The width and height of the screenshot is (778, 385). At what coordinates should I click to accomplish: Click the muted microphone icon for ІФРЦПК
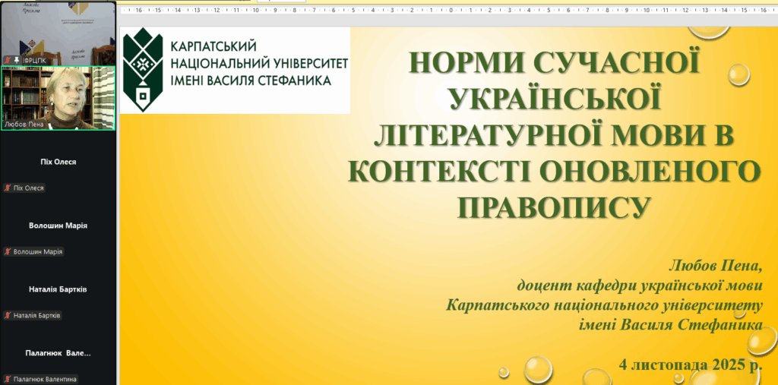(x=7, y=59)
